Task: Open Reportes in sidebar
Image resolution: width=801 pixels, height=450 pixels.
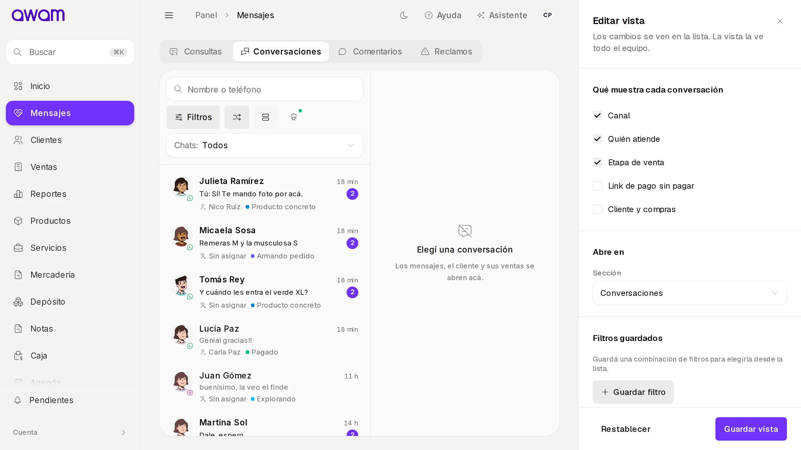Action: [70, 194]
